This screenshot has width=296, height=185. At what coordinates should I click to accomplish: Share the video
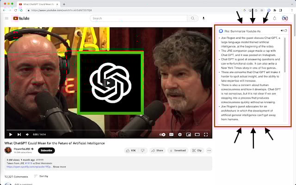[157, 150]
